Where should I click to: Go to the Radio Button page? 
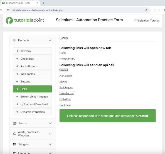(32, 66)
